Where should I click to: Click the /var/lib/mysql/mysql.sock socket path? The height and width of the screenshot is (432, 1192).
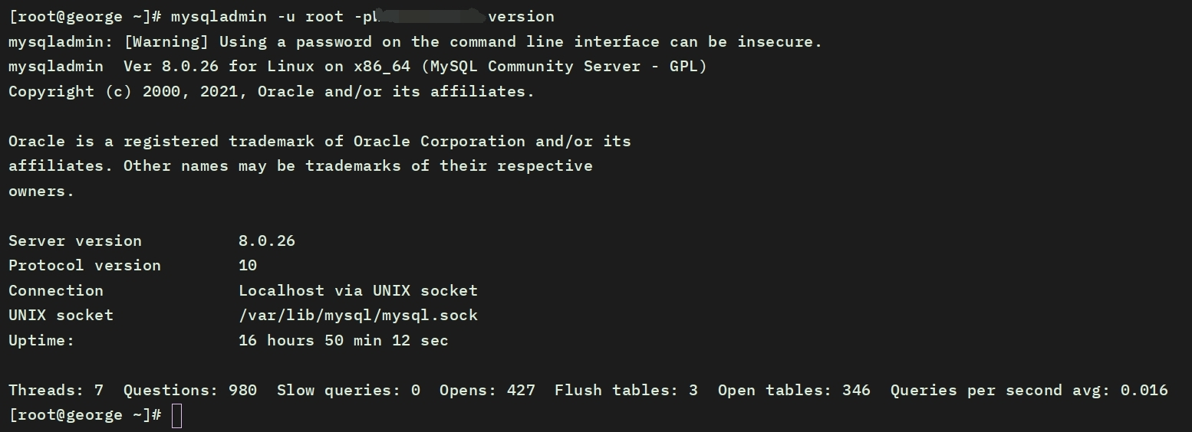pyautogui.click(x=357, y=316)
